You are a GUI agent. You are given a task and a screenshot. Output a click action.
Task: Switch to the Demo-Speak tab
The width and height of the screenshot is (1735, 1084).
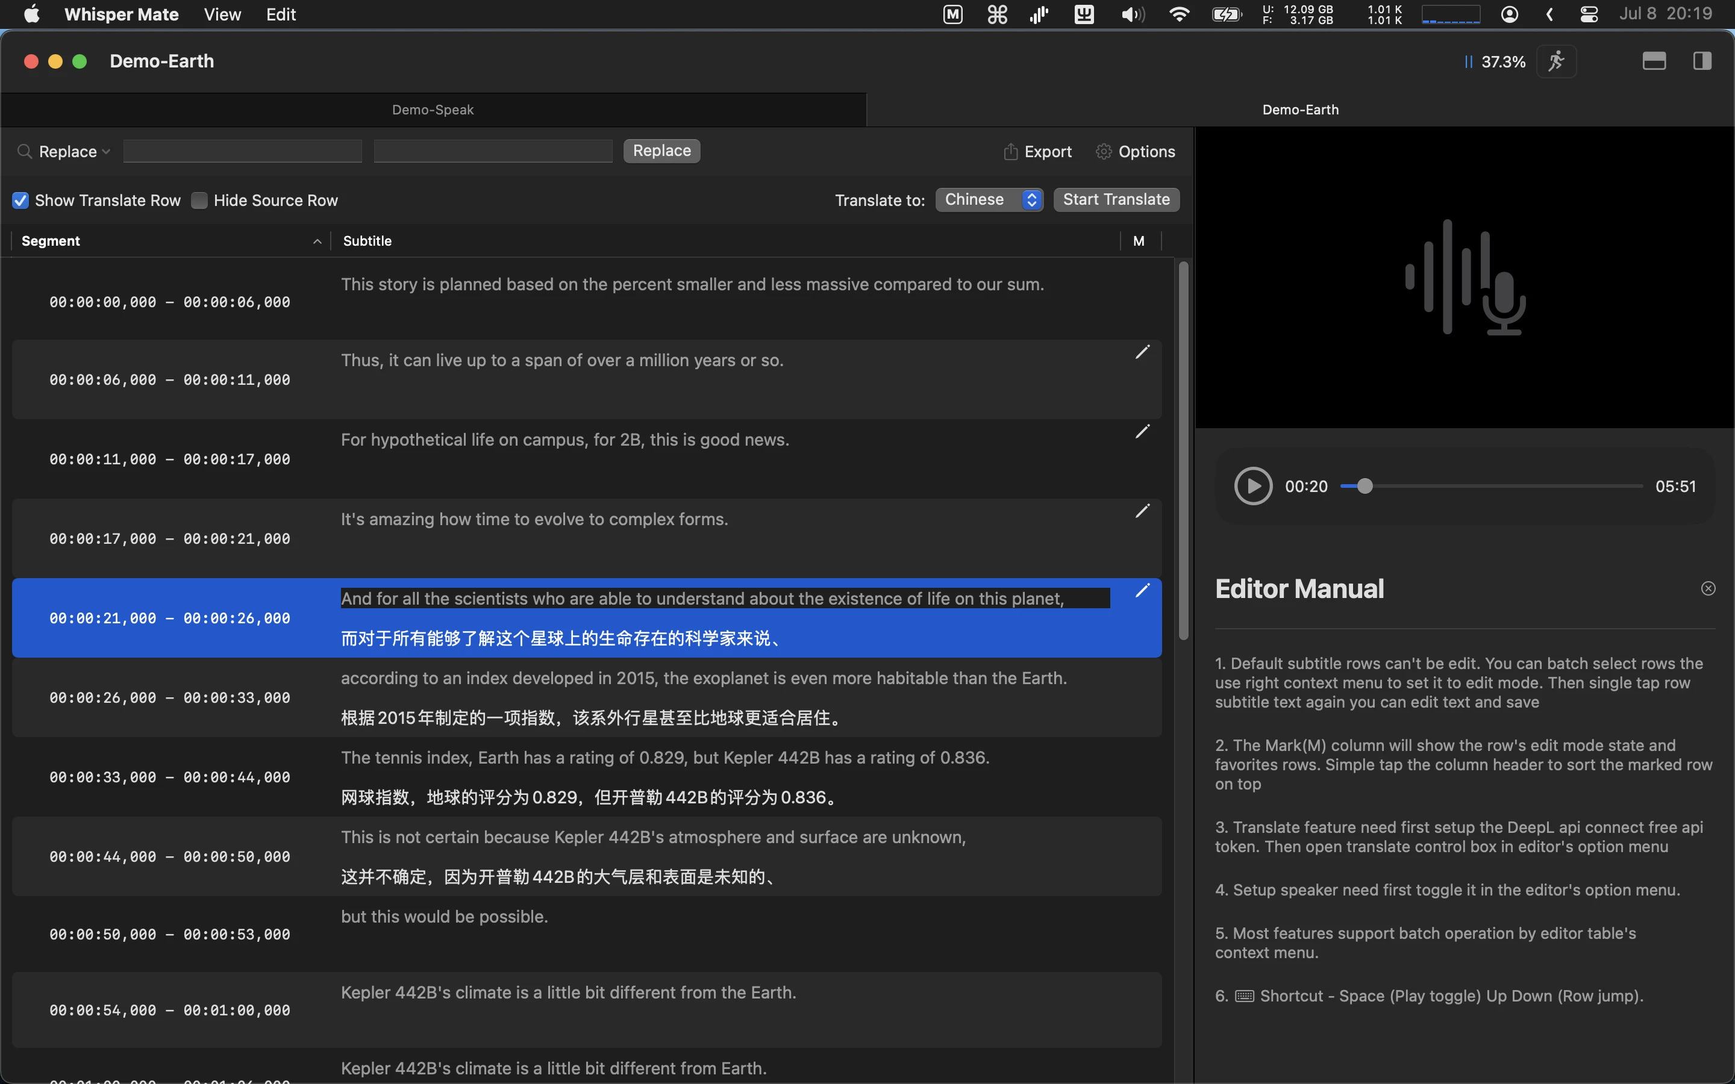(433, 110)
